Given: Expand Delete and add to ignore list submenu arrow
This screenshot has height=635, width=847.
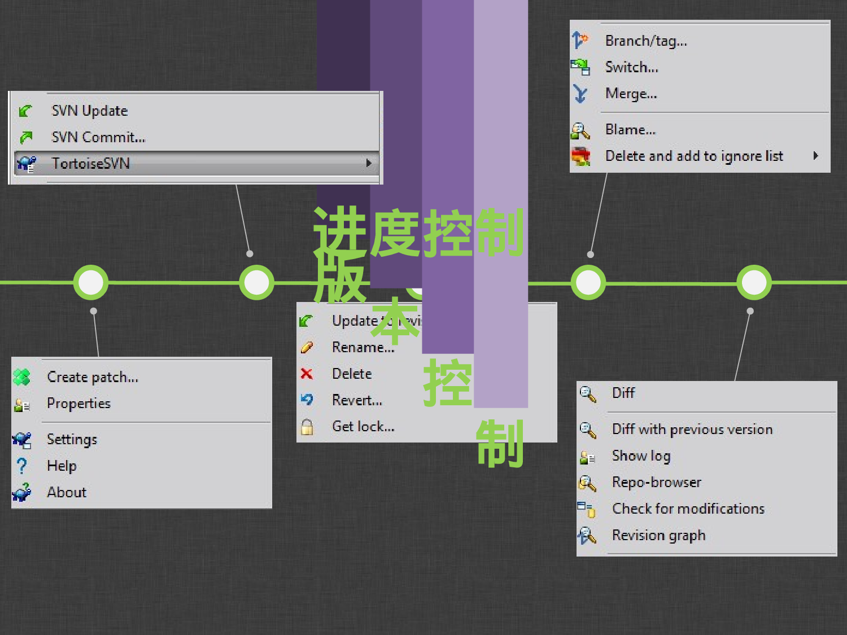Looking at the screenshot, I should [815, 156].
